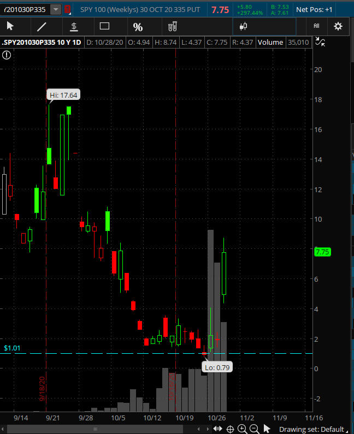Open the symbol dropdown arrow
This screenshot has height=434, width=354.
(x=56, y=10)
